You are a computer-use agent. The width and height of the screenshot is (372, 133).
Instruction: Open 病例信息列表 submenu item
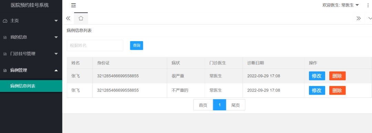31,86
